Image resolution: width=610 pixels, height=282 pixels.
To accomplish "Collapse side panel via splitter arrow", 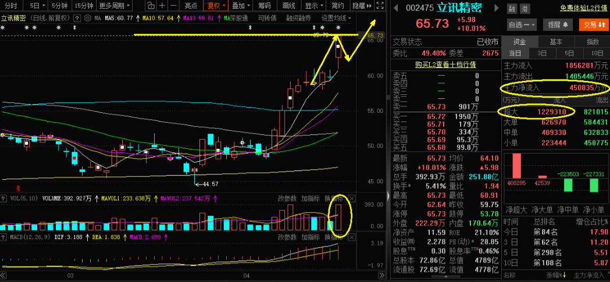I will click(x=388, y=197).
